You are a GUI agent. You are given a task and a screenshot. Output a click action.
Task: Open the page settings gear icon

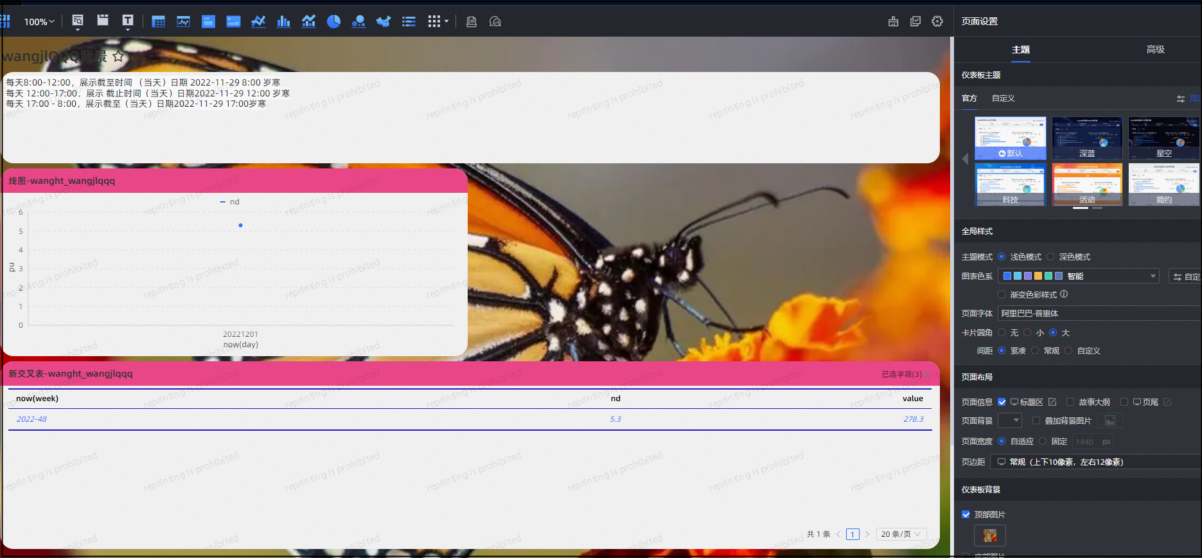(x=937, y=21)
